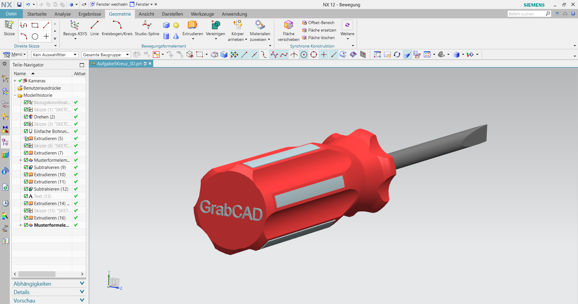Click the Teile-Navigator maximize square

82,65
